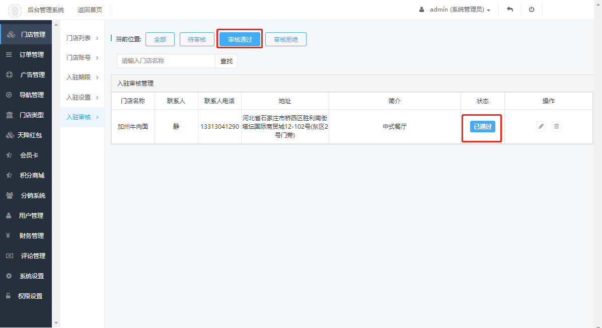Filter by 审核拒绝 status
The width and height of the screenshot is (602, 328).
click(285, 39)
